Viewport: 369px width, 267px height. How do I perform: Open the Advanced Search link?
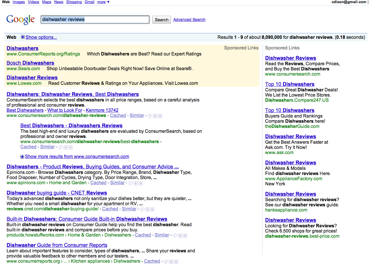189,20
